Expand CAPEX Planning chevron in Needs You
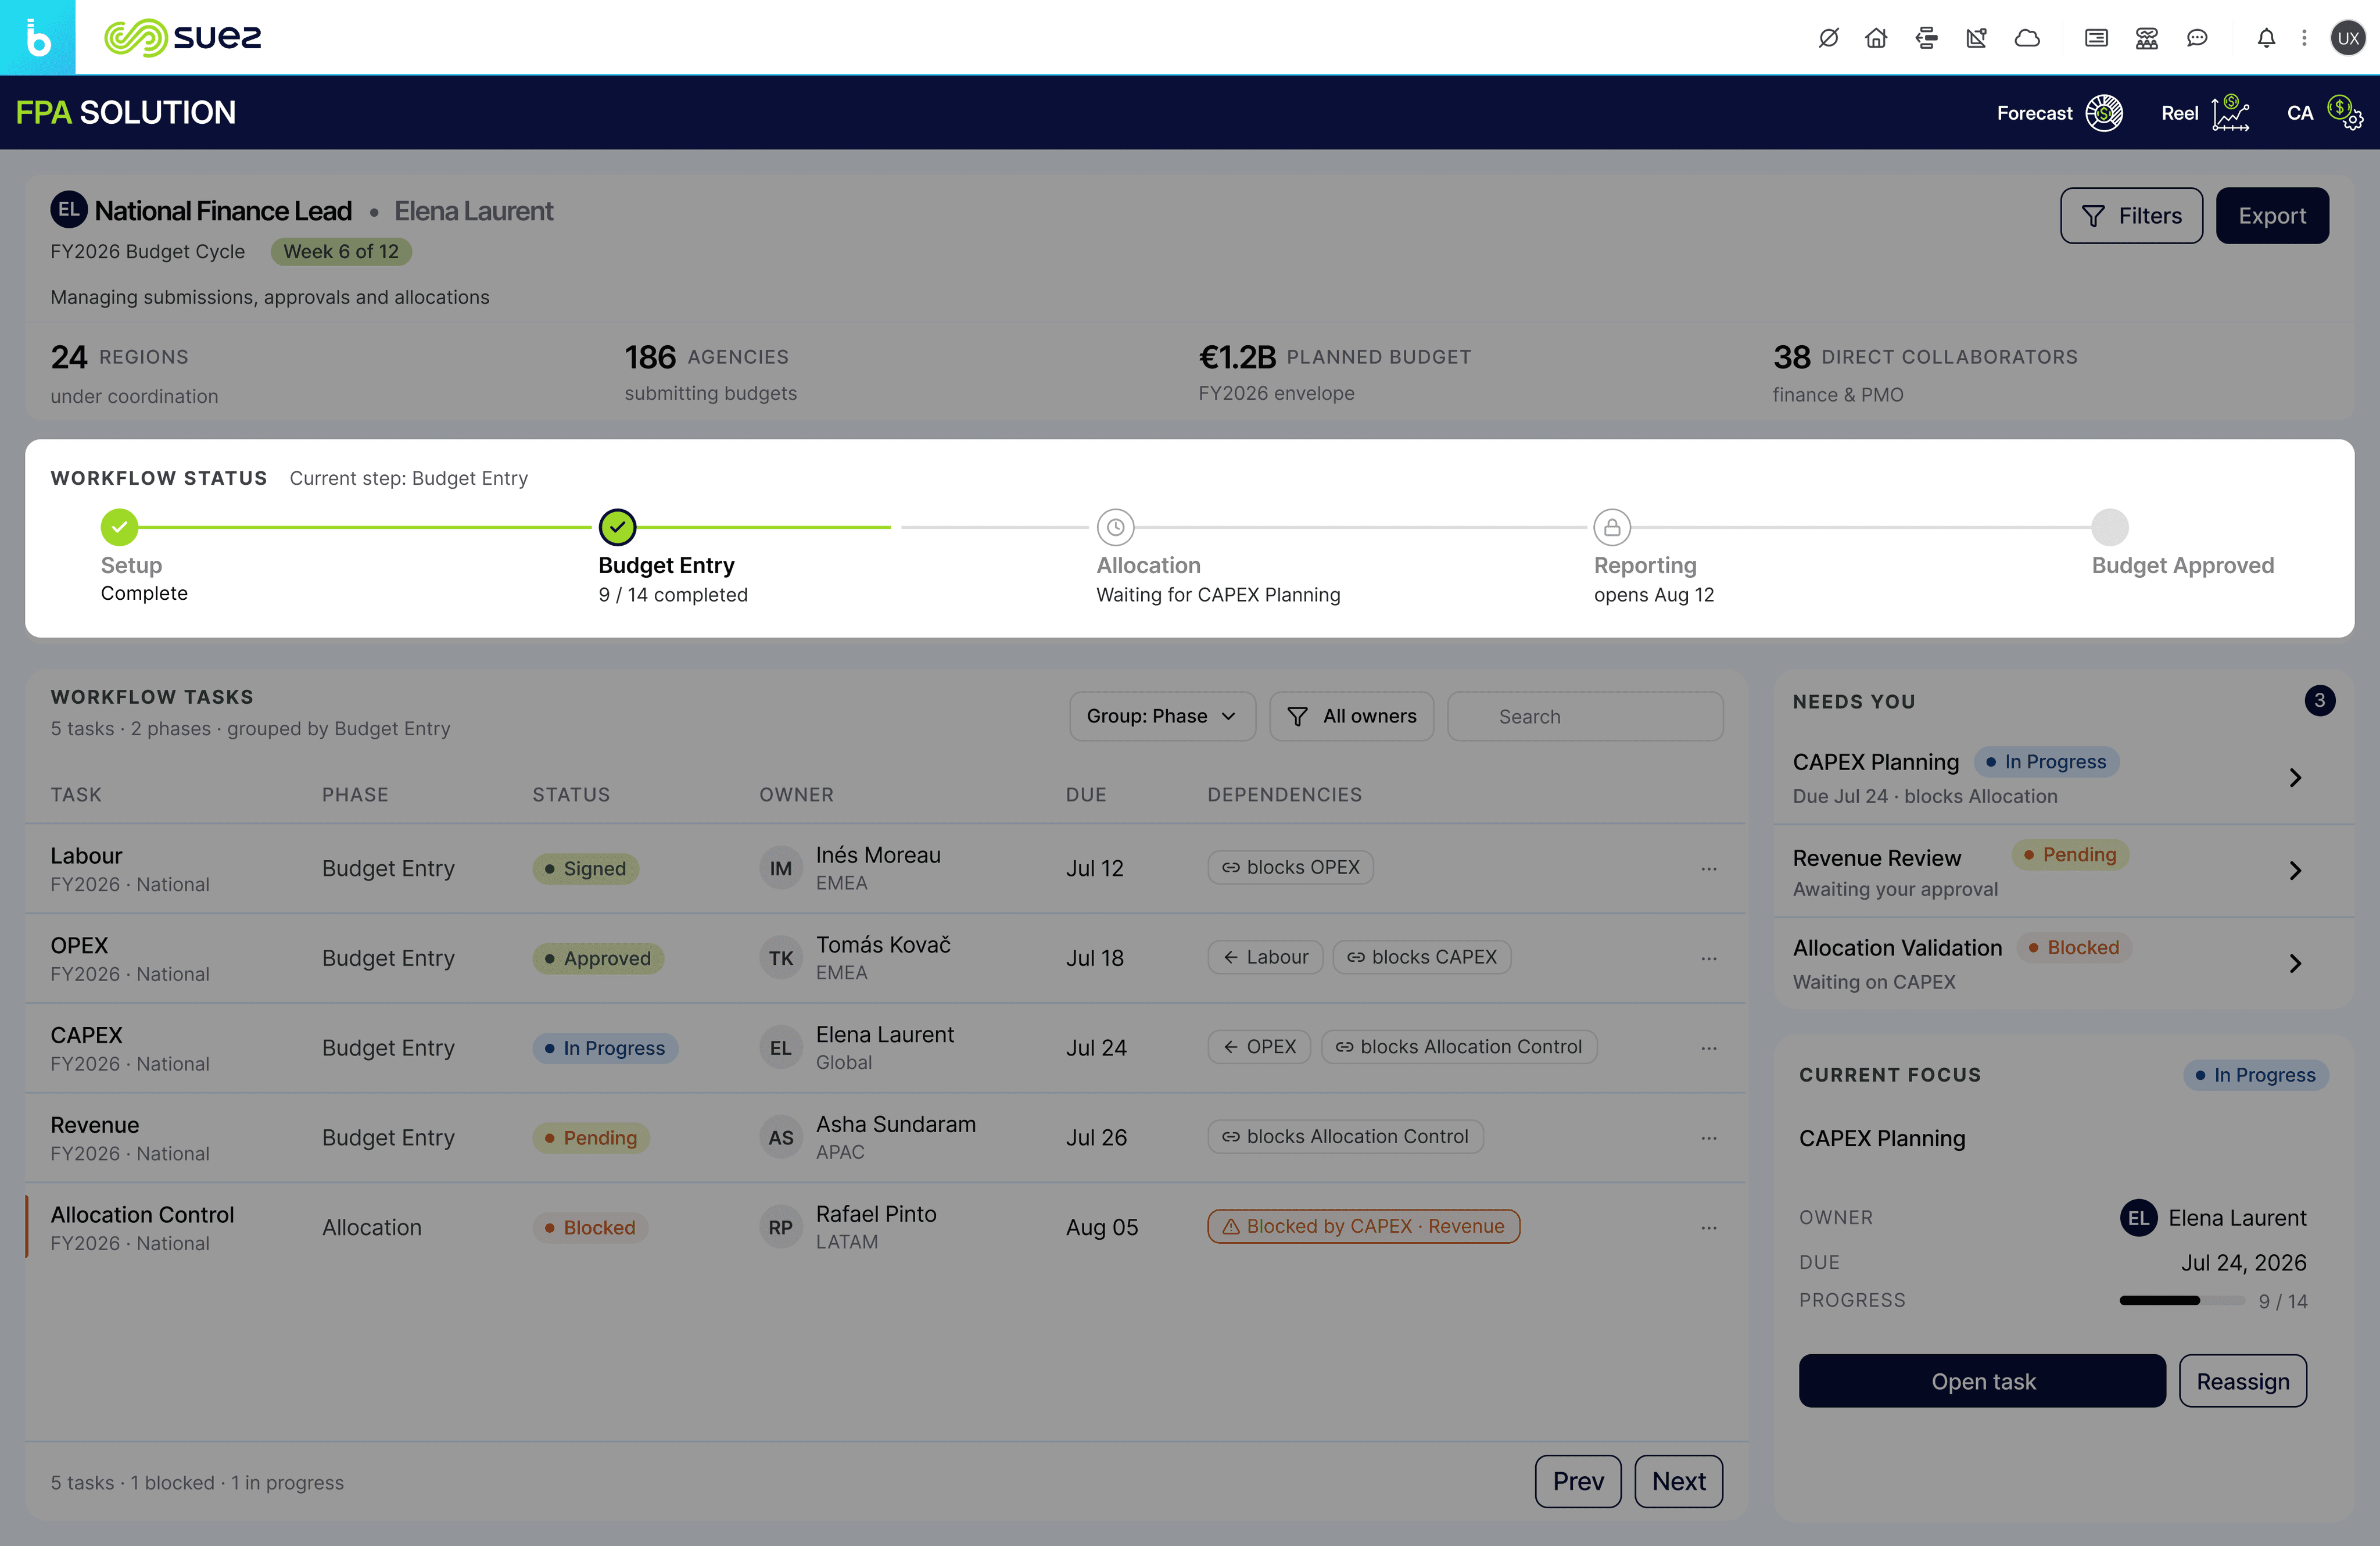The image size is (2380, 1546). 2295,778
